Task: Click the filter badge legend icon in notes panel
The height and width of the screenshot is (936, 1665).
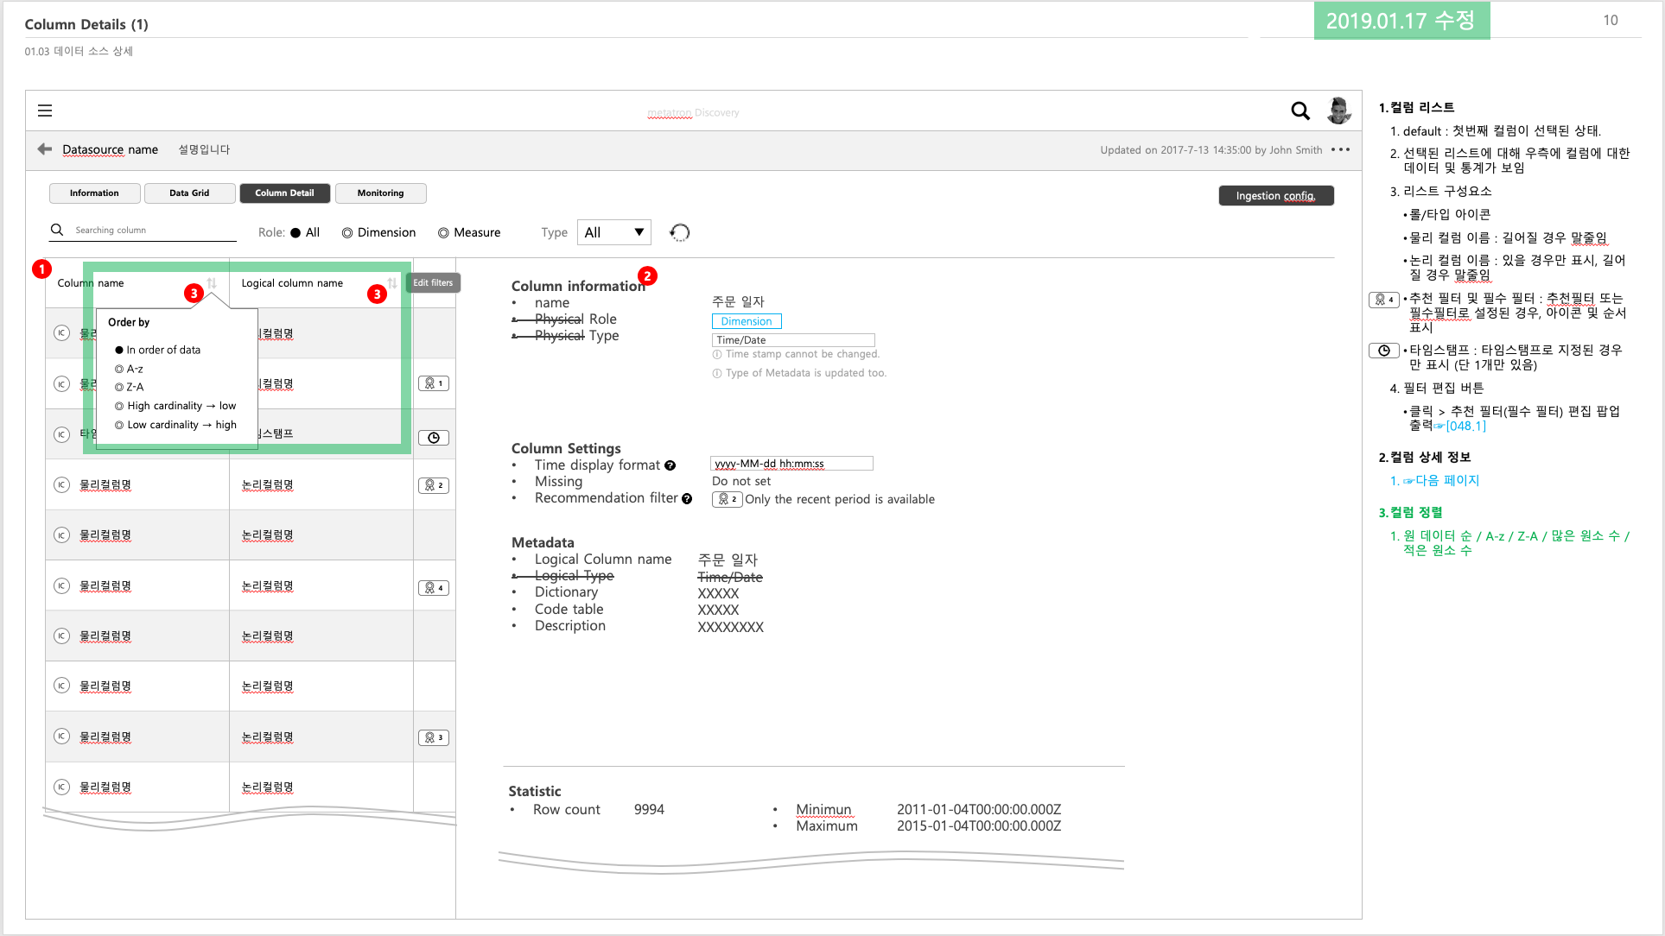Action: click(1384, 300)
